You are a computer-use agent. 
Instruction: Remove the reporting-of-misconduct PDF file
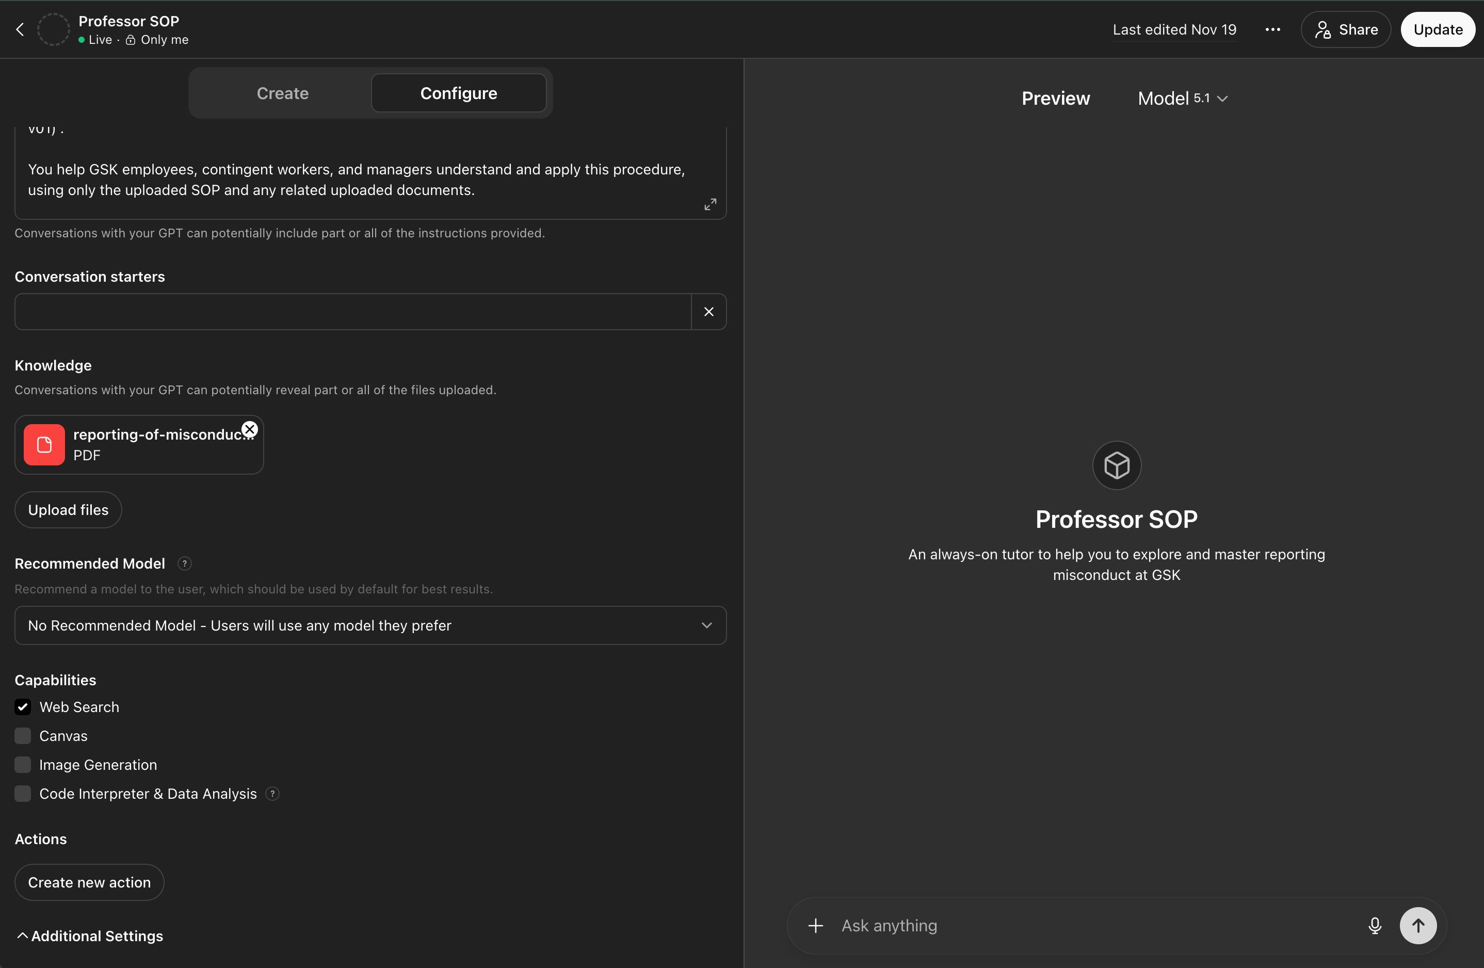point(249,429)
